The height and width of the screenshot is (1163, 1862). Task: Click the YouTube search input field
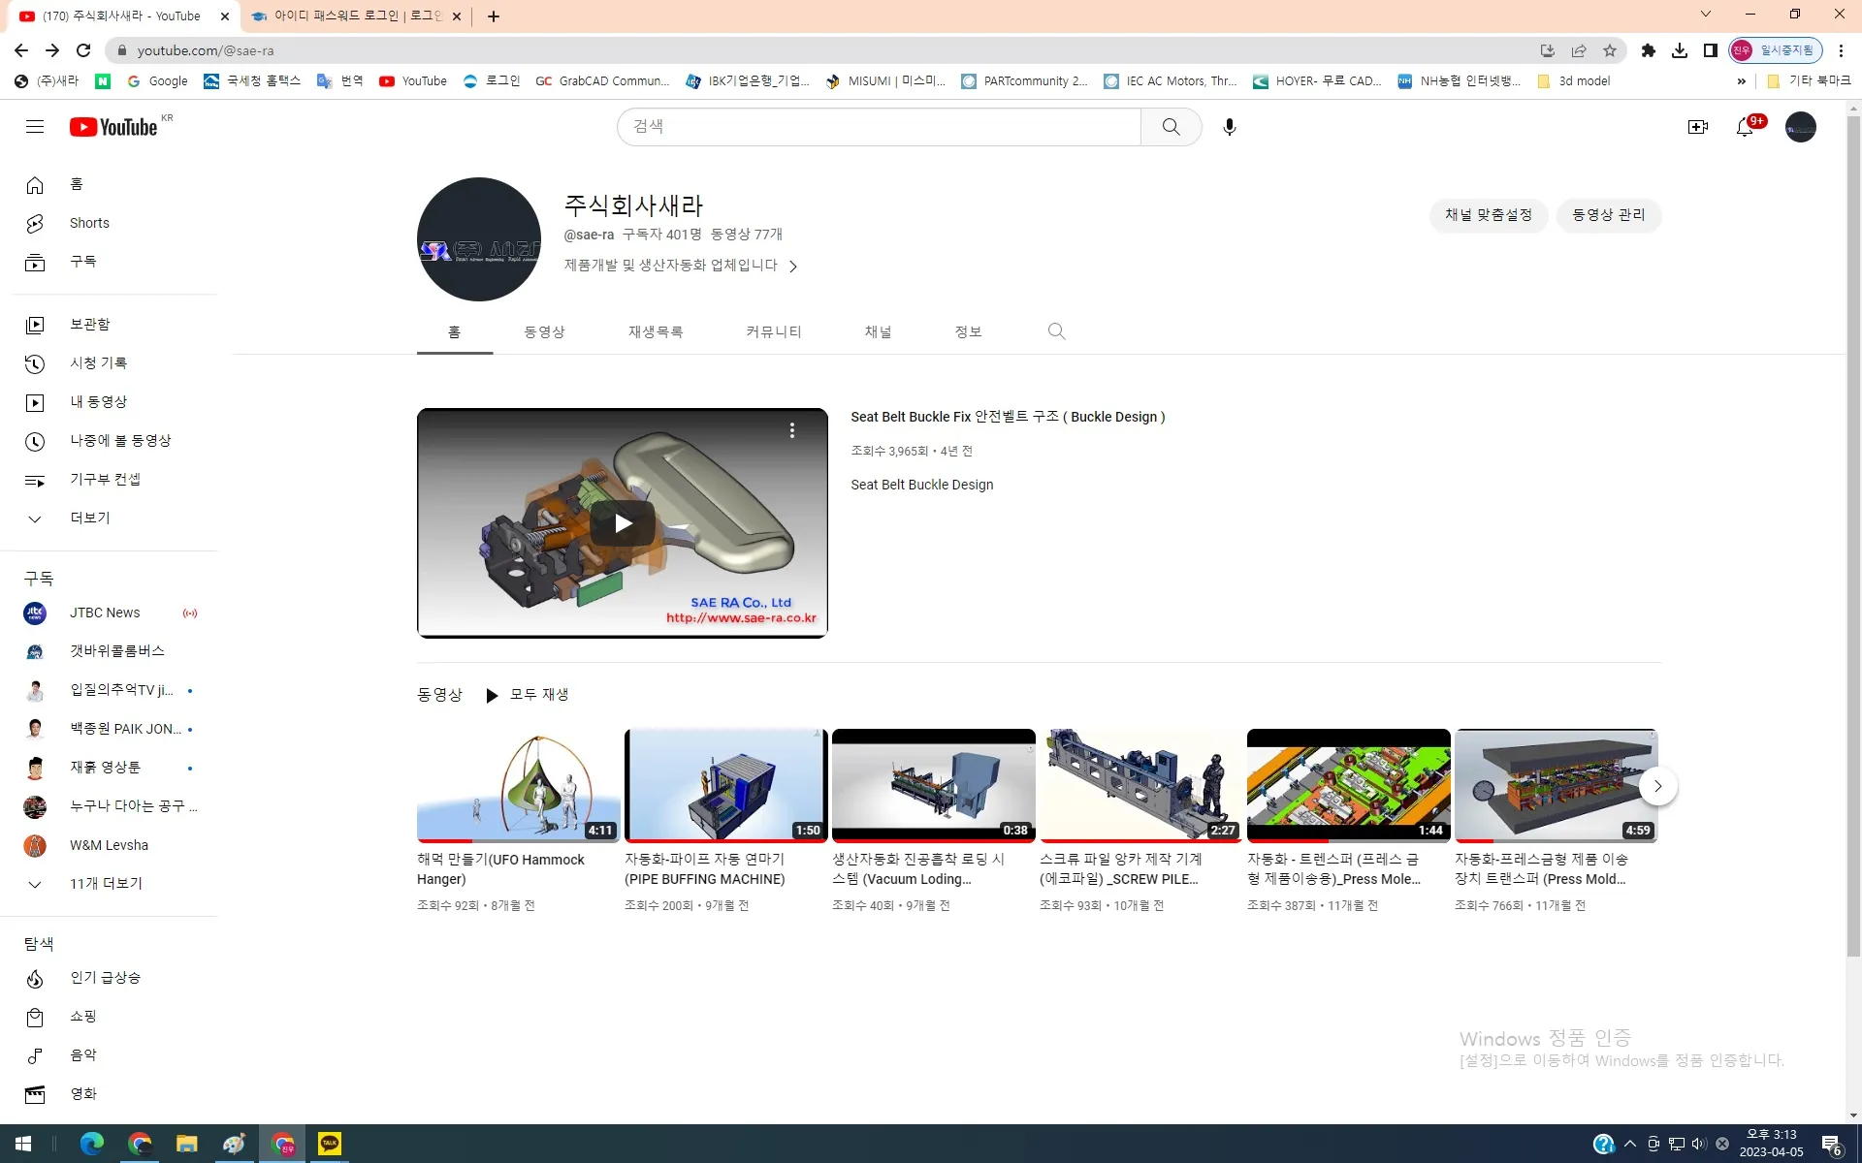click(x=879, y=127)
